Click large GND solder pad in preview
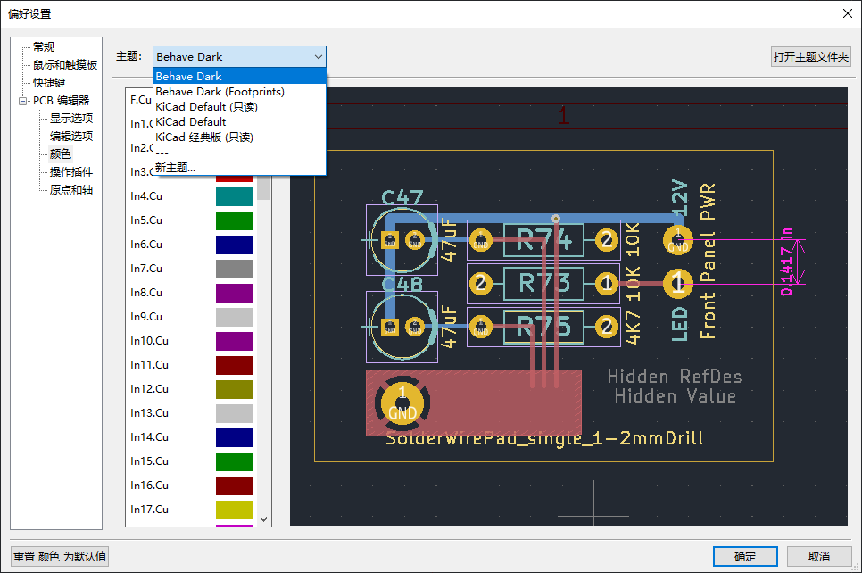Screen dimensions: 862x573 coord(402,404)
